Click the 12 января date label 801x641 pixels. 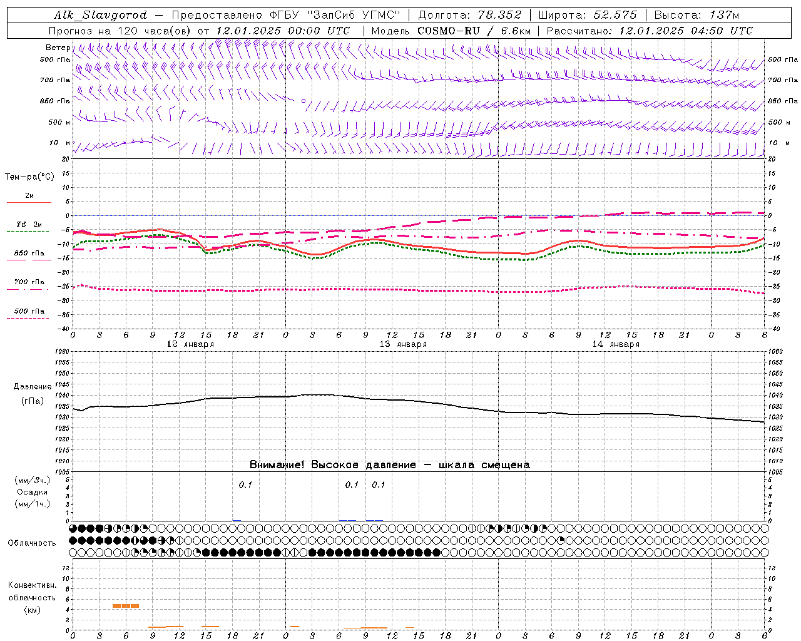190,344
